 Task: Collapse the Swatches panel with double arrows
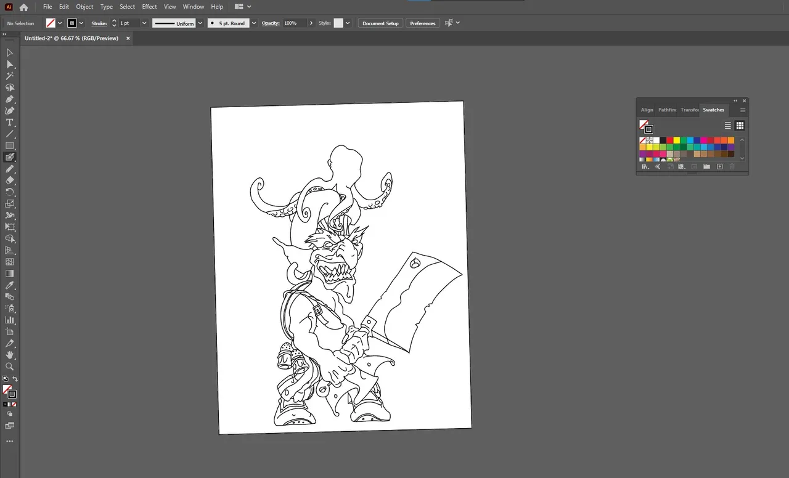(735, 100)
